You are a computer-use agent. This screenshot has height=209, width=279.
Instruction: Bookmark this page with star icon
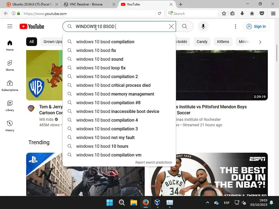[224, 14]
